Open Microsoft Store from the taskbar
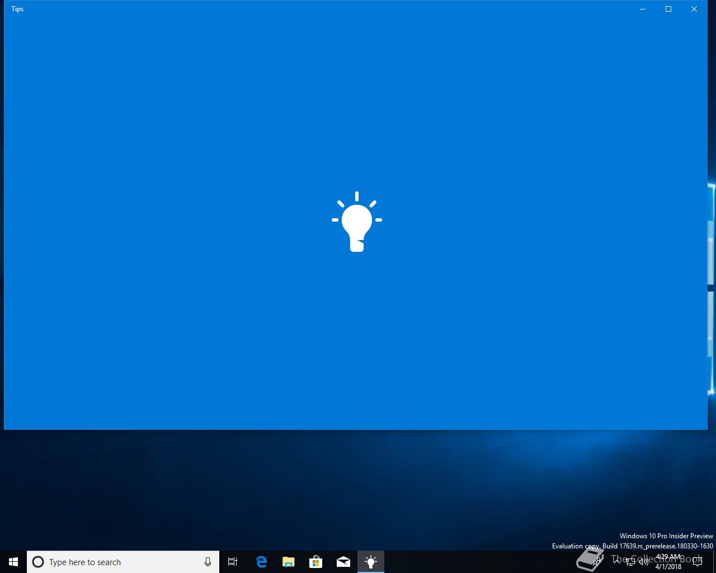This screenshot has width=716, height=573. pos(316,562)
